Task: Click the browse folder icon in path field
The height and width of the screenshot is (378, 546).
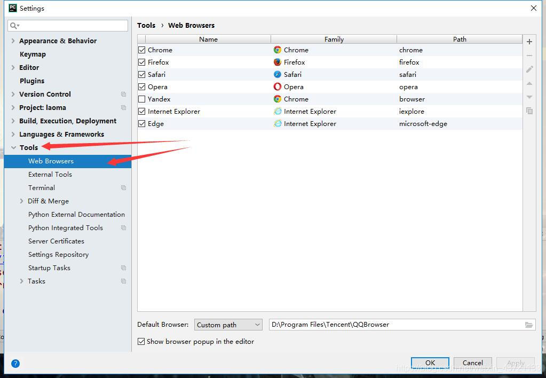Action: (528, 325)
